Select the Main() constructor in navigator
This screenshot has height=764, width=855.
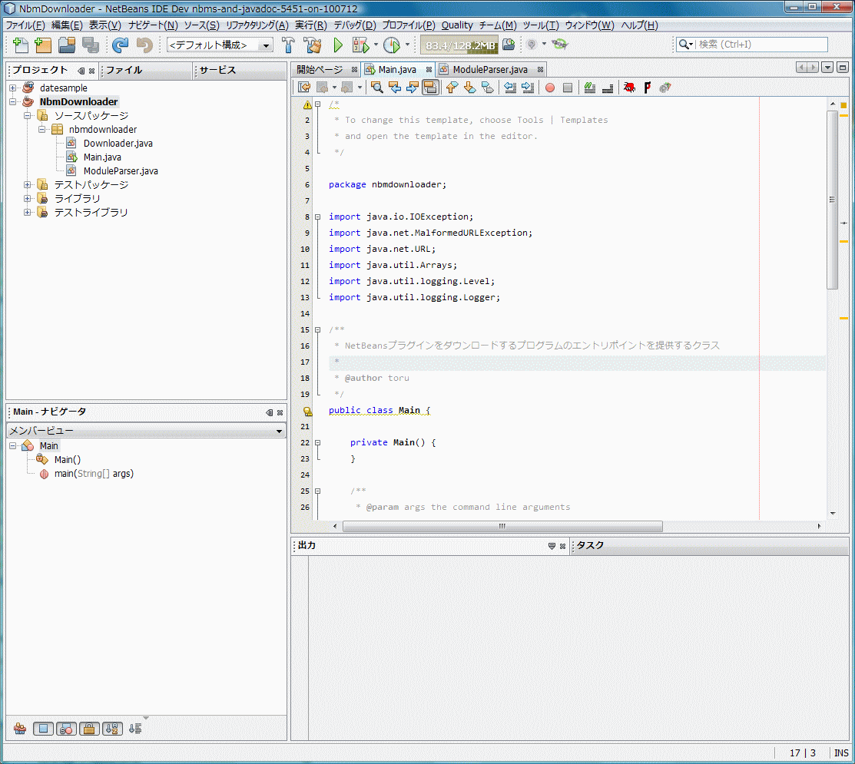point(68,460)
